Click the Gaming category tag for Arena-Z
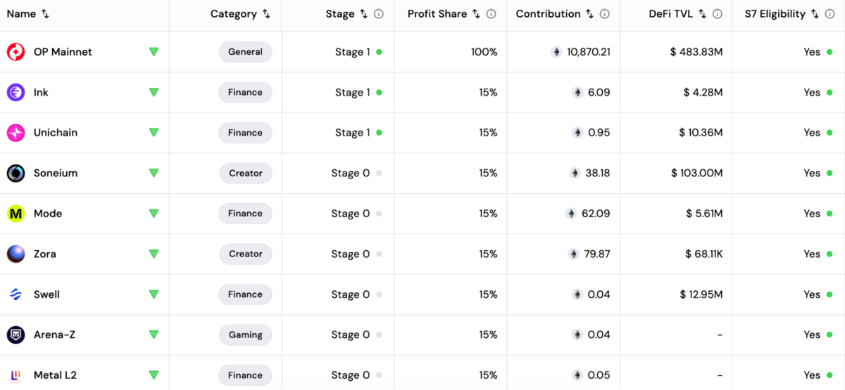 (x=245, y=334)
